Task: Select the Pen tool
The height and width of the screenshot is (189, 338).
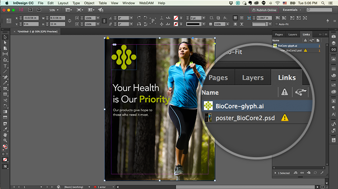Action: 5,77
